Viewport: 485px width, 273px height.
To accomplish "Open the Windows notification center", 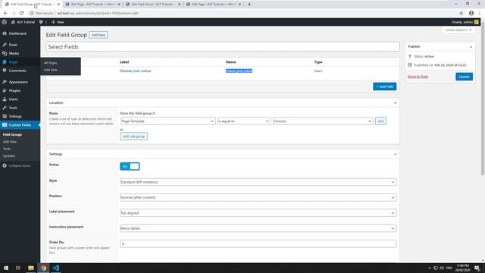I will coord(477,268).
